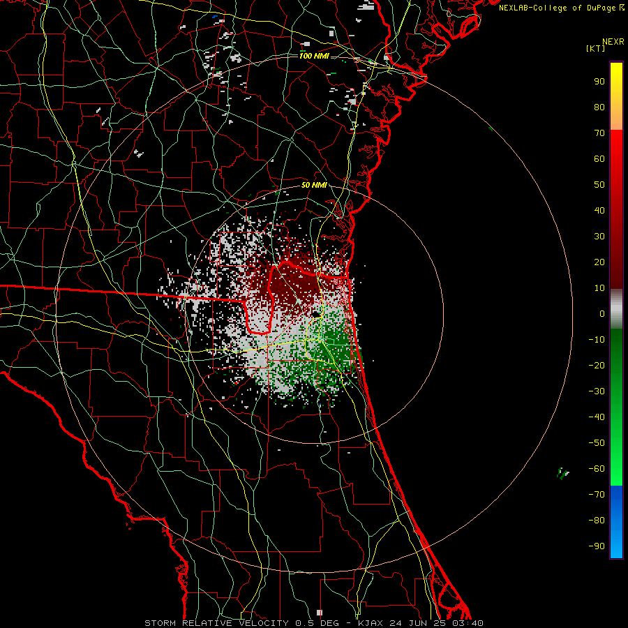Click the gray zero-velocity segment of the color scale
628x628 pixels.
coord(616,309)
